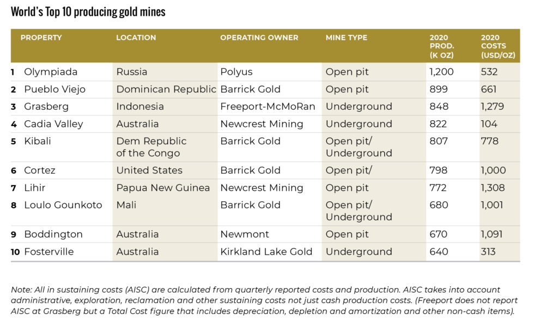Select the Dem Republic of the Congo cell

coord(151,147)
